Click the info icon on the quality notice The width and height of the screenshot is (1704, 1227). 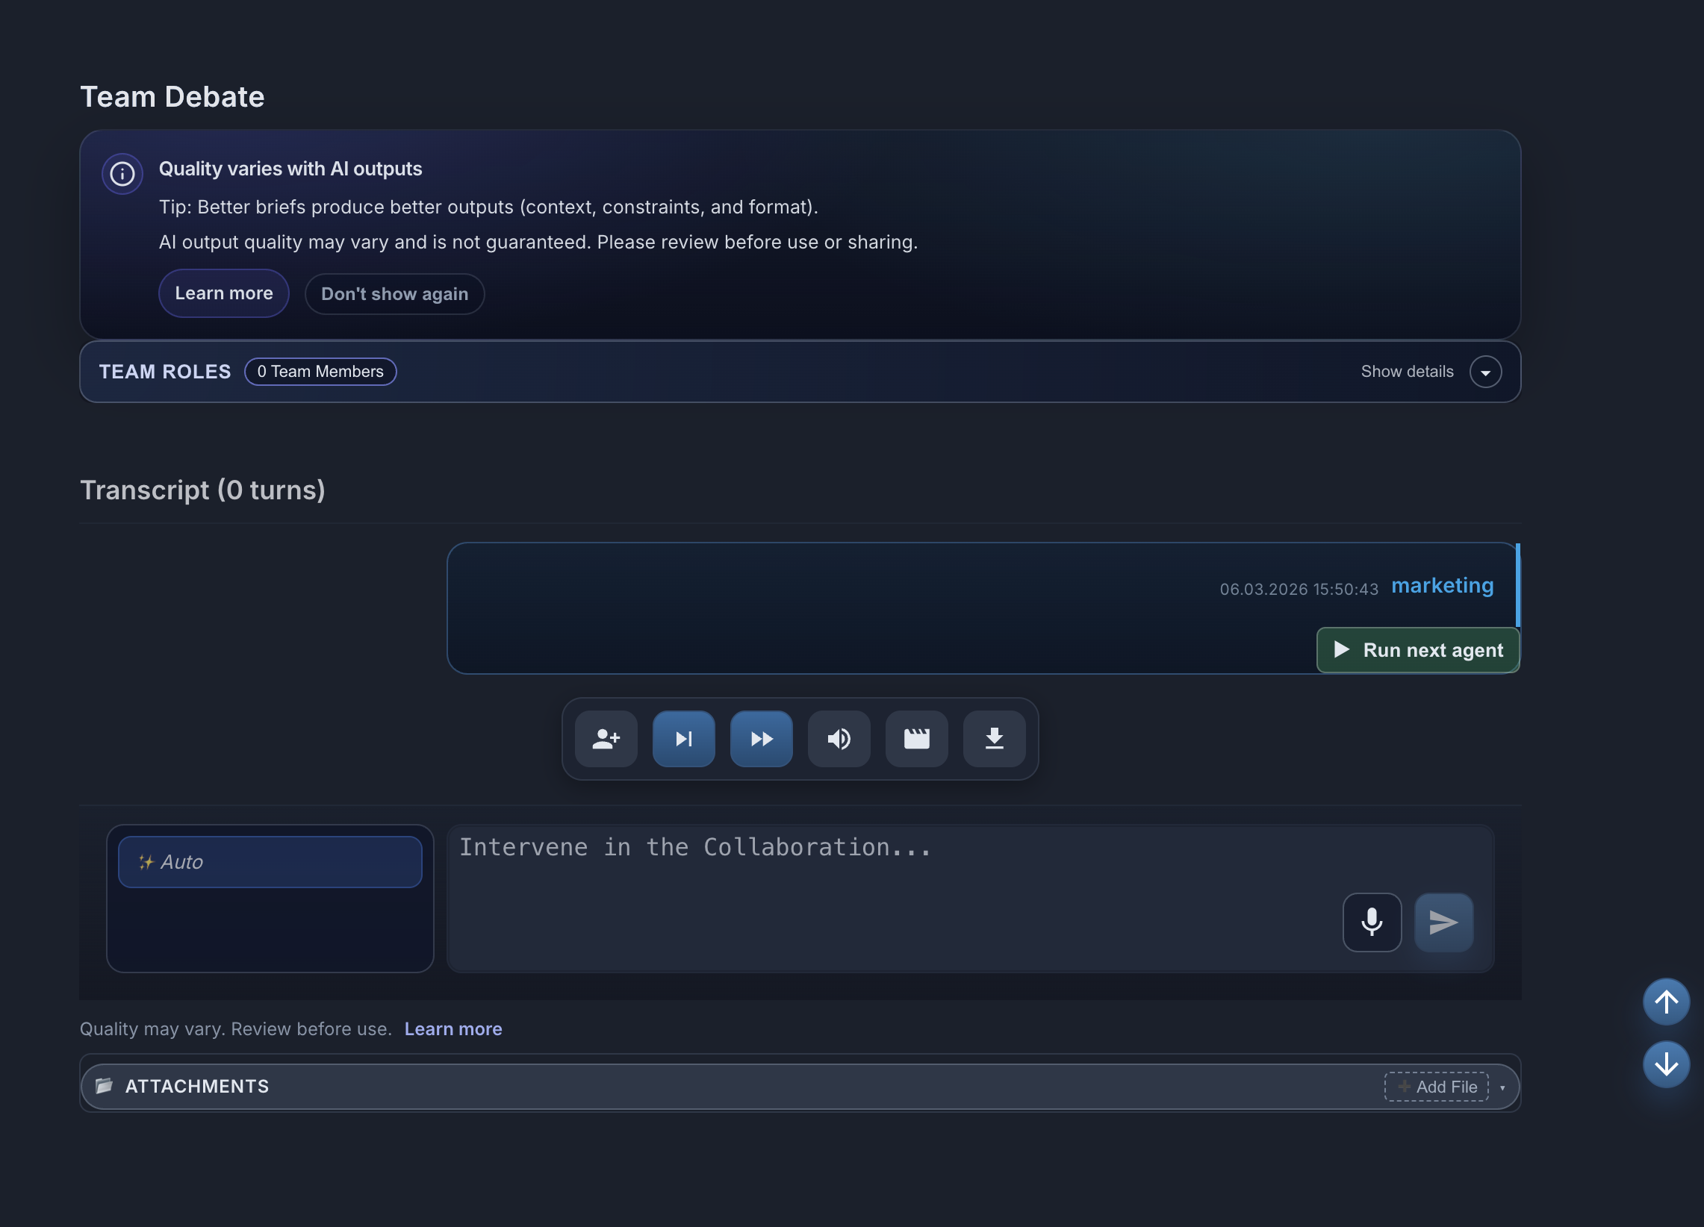point(122,173)
